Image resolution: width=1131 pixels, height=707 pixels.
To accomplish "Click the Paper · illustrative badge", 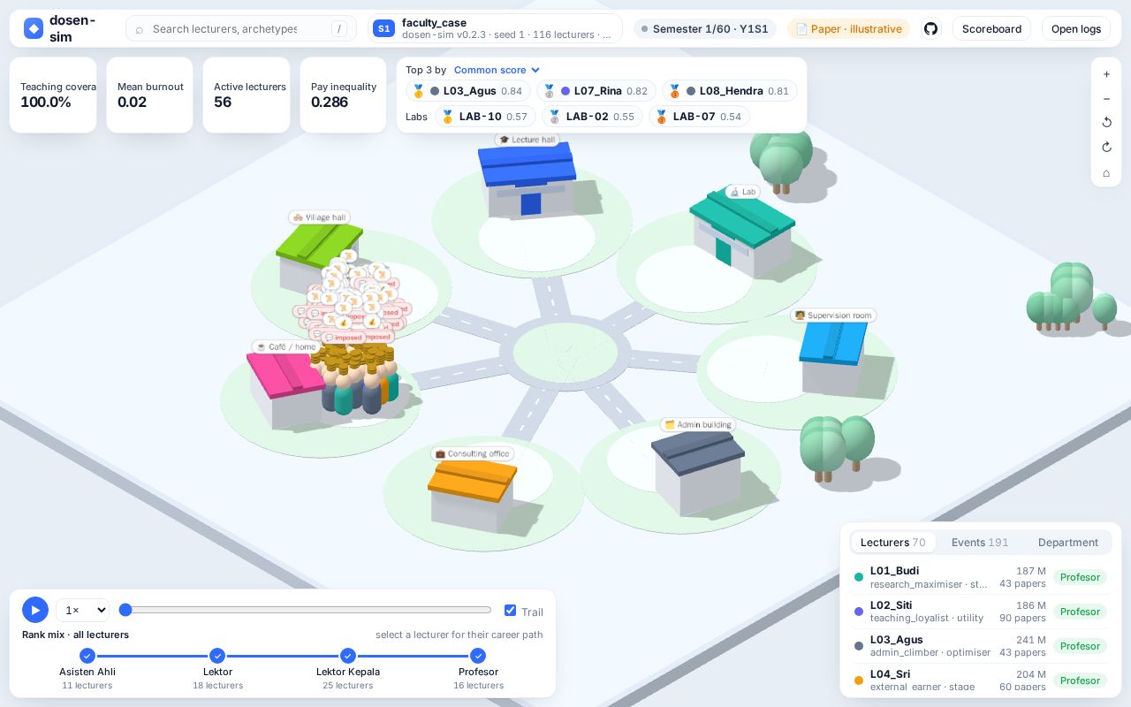I will pos(848,28).
